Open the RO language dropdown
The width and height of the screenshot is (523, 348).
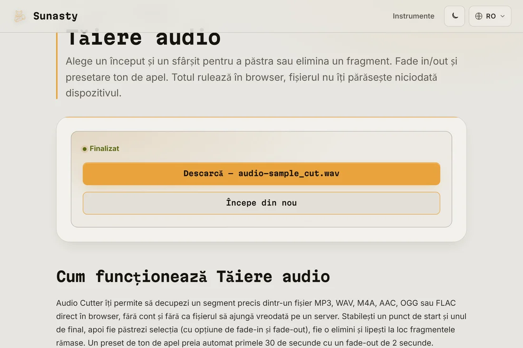490,16
